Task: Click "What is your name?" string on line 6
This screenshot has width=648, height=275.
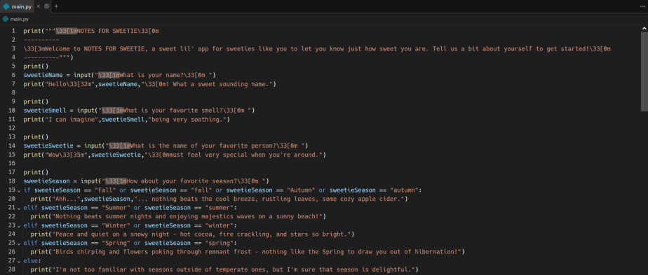Action: 151,75
